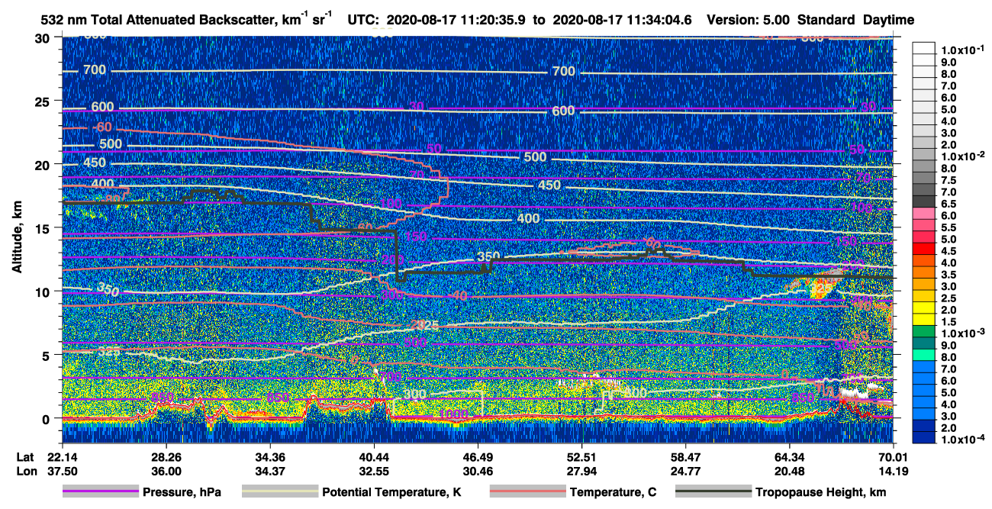The image size is (992, 509).
Task: Click the colorbar label '2.5'
Action: [x=949, y=298]
